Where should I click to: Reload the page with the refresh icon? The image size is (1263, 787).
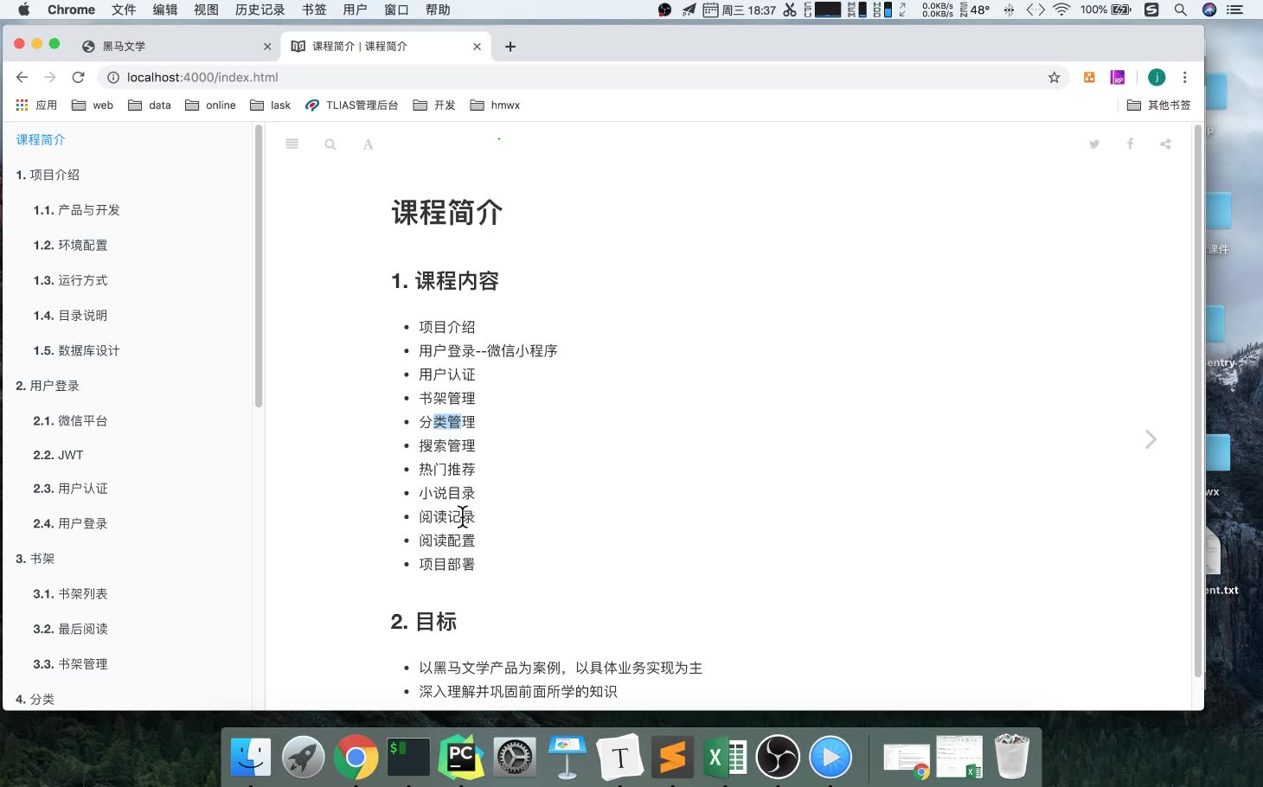(x=78, y=77)
